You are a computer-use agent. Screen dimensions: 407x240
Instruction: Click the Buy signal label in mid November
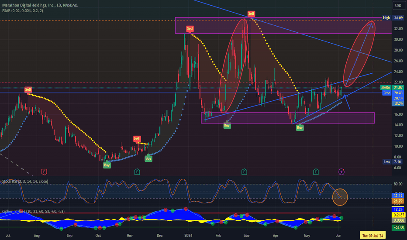(148, 158)
